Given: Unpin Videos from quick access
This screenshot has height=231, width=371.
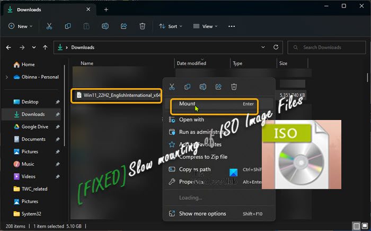Looking at the screenshot, I should click(x=57, y=177).
